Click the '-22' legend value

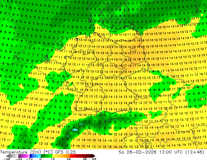19,159
